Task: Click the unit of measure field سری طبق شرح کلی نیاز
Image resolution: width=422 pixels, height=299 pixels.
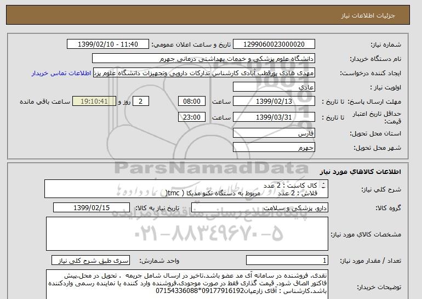Action: 90,261
